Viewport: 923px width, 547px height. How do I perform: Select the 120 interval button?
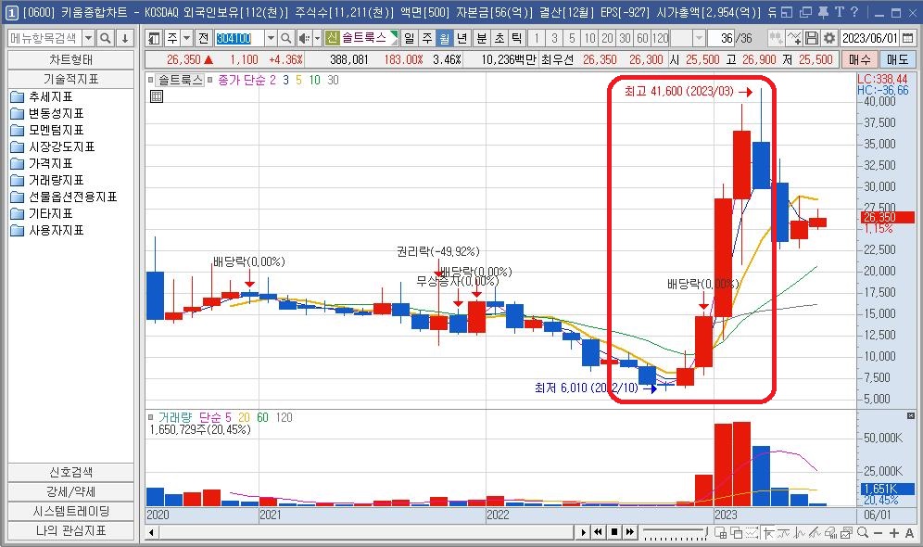click(661, 38)
